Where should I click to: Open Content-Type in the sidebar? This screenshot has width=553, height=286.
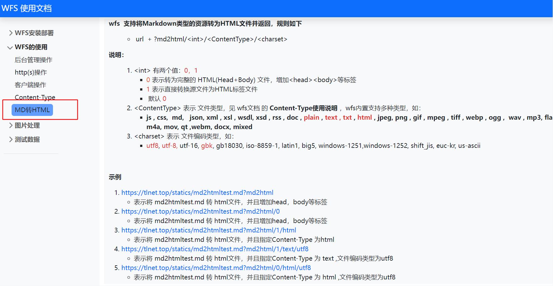tap(35, 97)
